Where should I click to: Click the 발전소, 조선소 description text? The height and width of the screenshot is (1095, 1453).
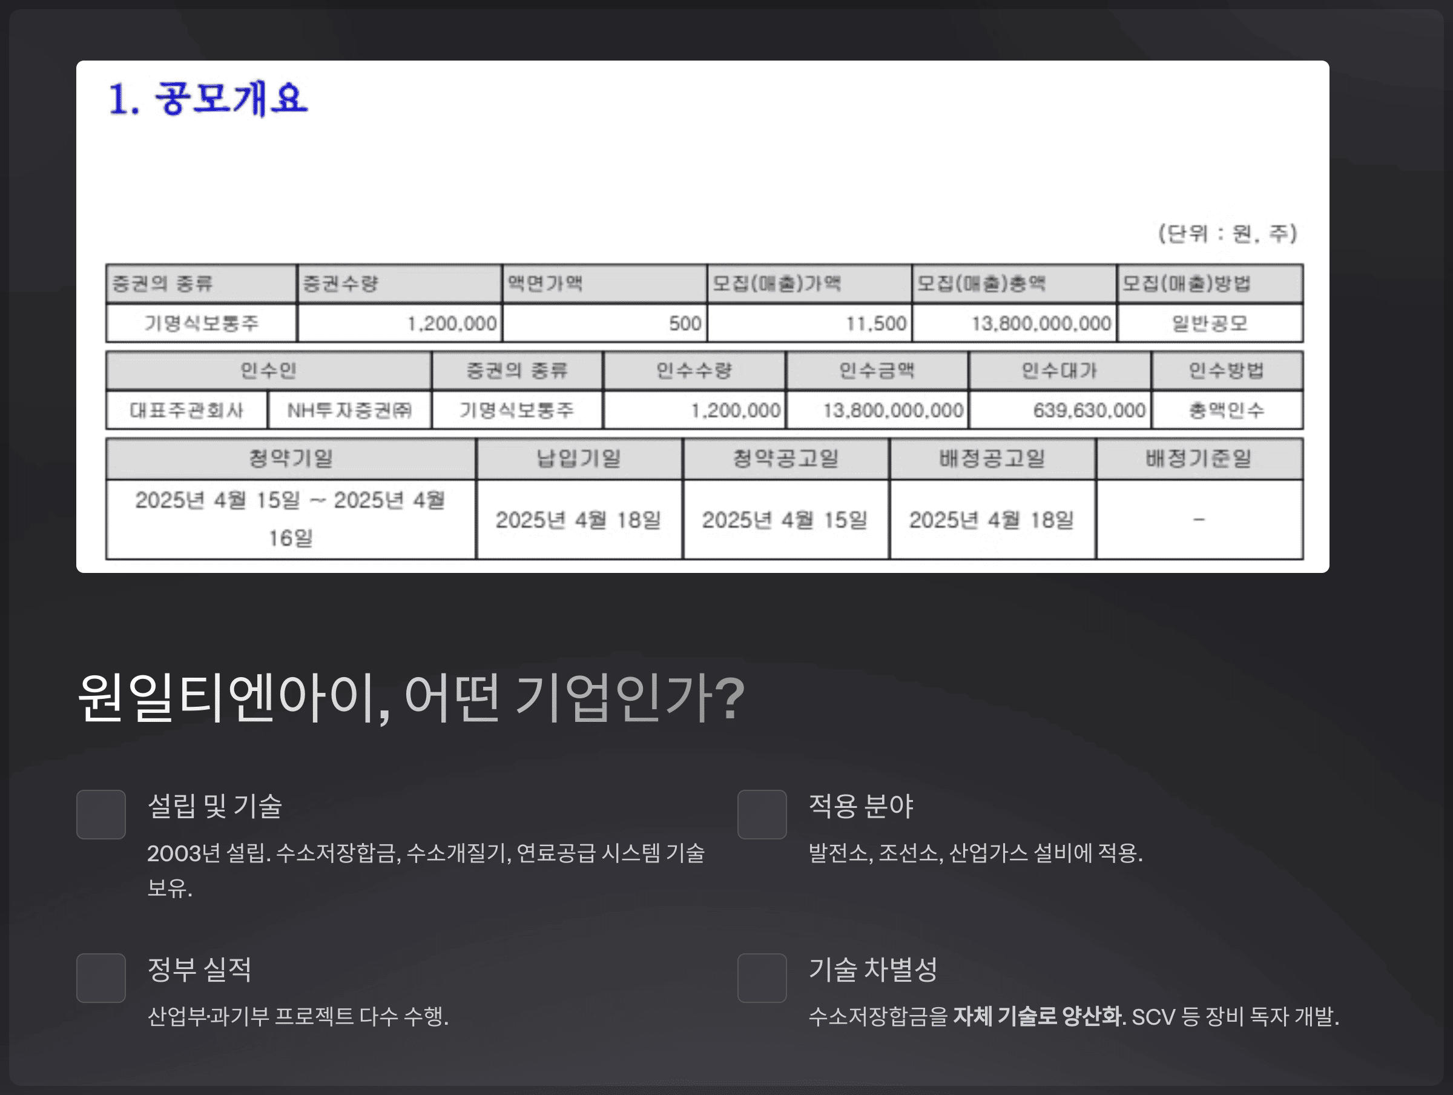(975, 853)
